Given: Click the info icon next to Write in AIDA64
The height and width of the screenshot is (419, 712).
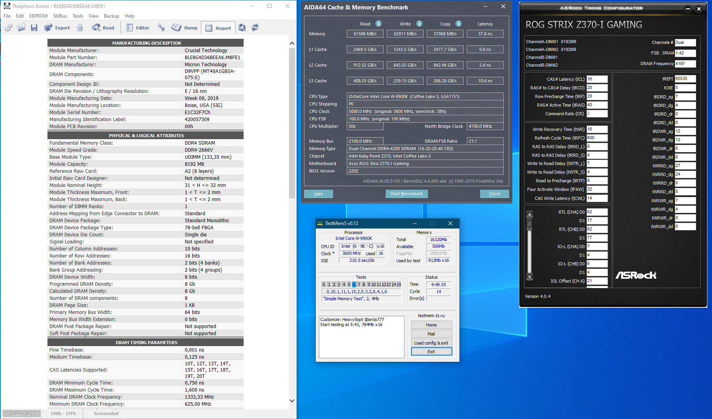Looking at the screenshot, I should coord(419,24).
